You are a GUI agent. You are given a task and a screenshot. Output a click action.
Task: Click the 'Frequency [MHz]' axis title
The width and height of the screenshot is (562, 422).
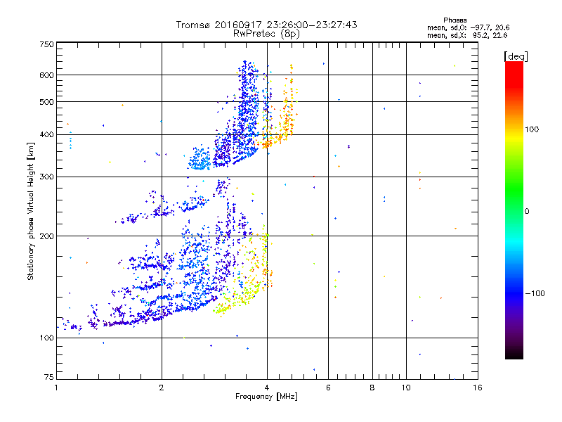click(x=266, y=397)
